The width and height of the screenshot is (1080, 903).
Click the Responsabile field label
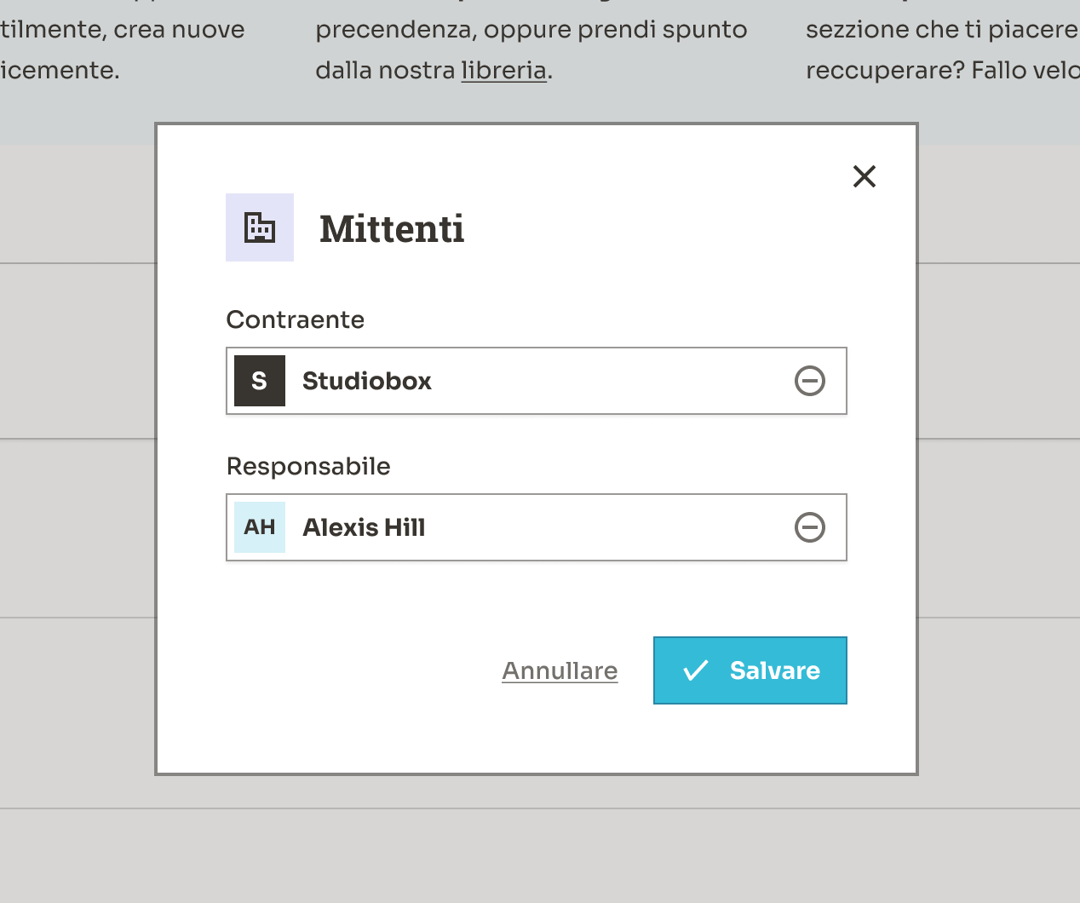tap(308, 466)
